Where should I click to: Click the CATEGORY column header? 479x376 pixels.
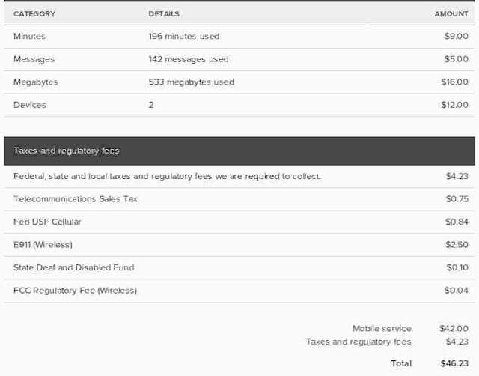34,14
